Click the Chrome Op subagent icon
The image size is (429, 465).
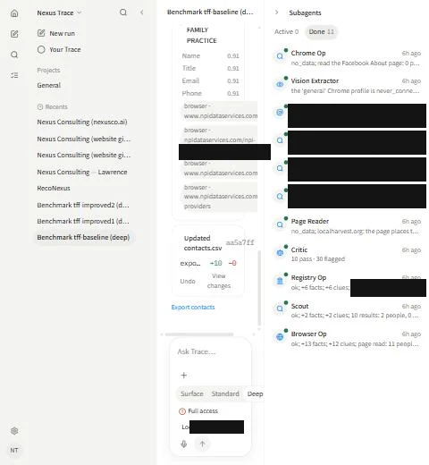[x=280, y=55]
